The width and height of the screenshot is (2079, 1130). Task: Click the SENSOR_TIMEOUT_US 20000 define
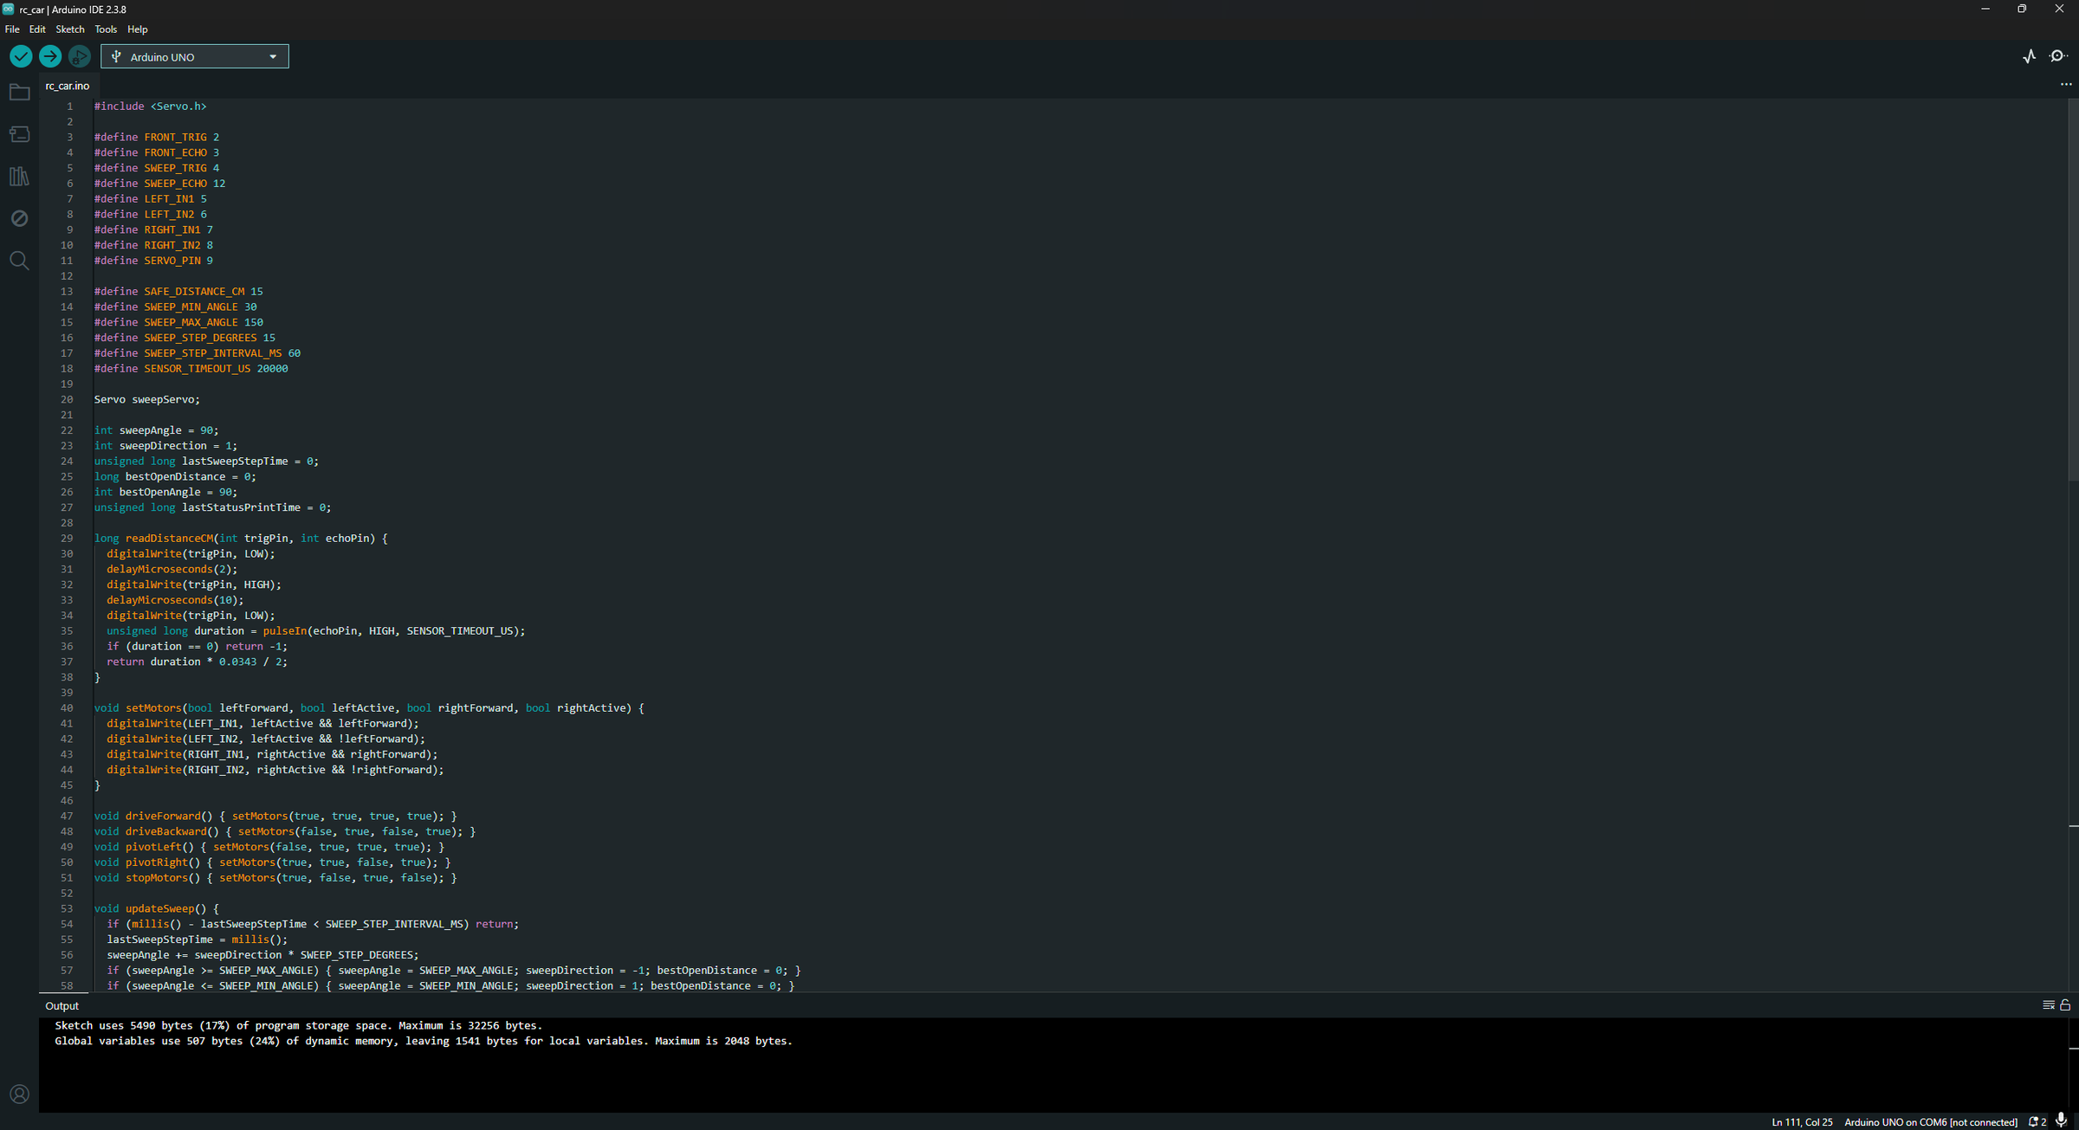(191, 369)
